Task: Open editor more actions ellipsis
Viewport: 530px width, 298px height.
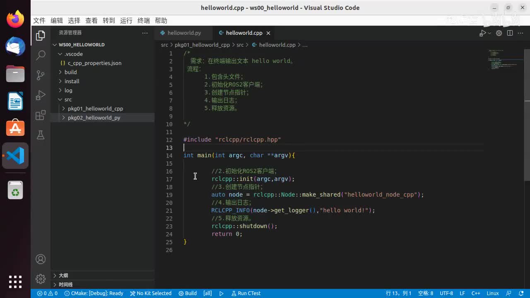Action: tap(520, 33)
